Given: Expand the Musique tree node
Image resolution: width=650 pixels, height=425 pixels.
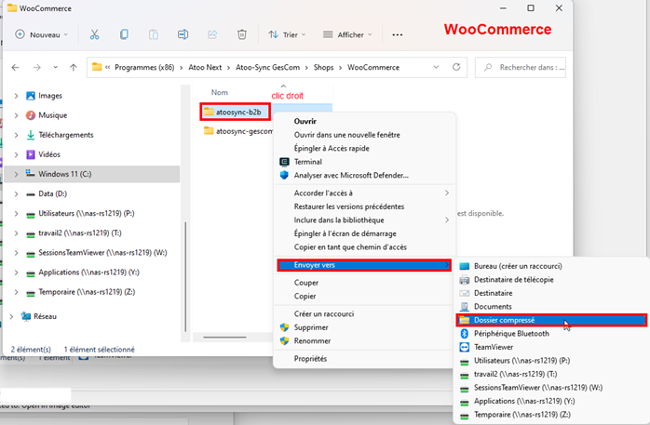Looking at the screenshot, I should point(16,115).
